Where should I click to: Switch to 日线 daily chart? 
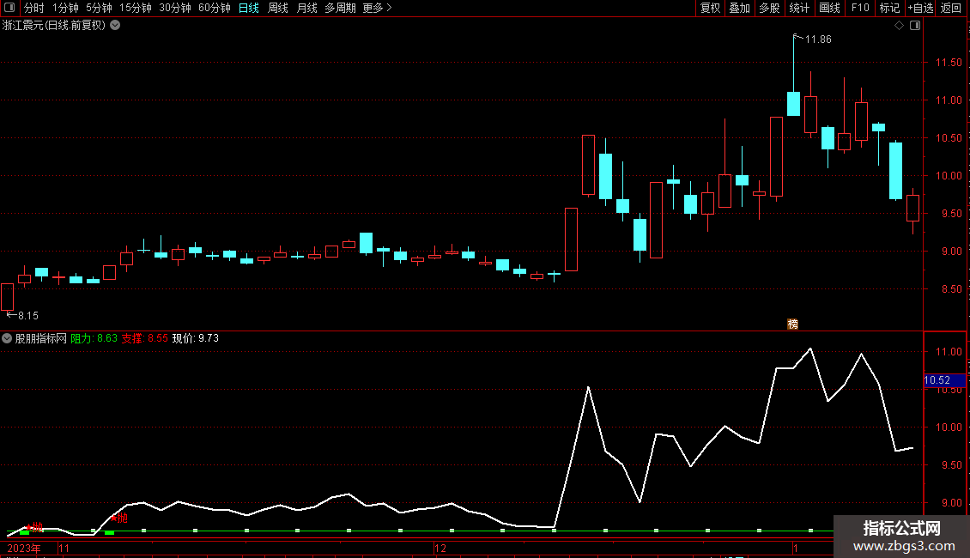point(249,8)
